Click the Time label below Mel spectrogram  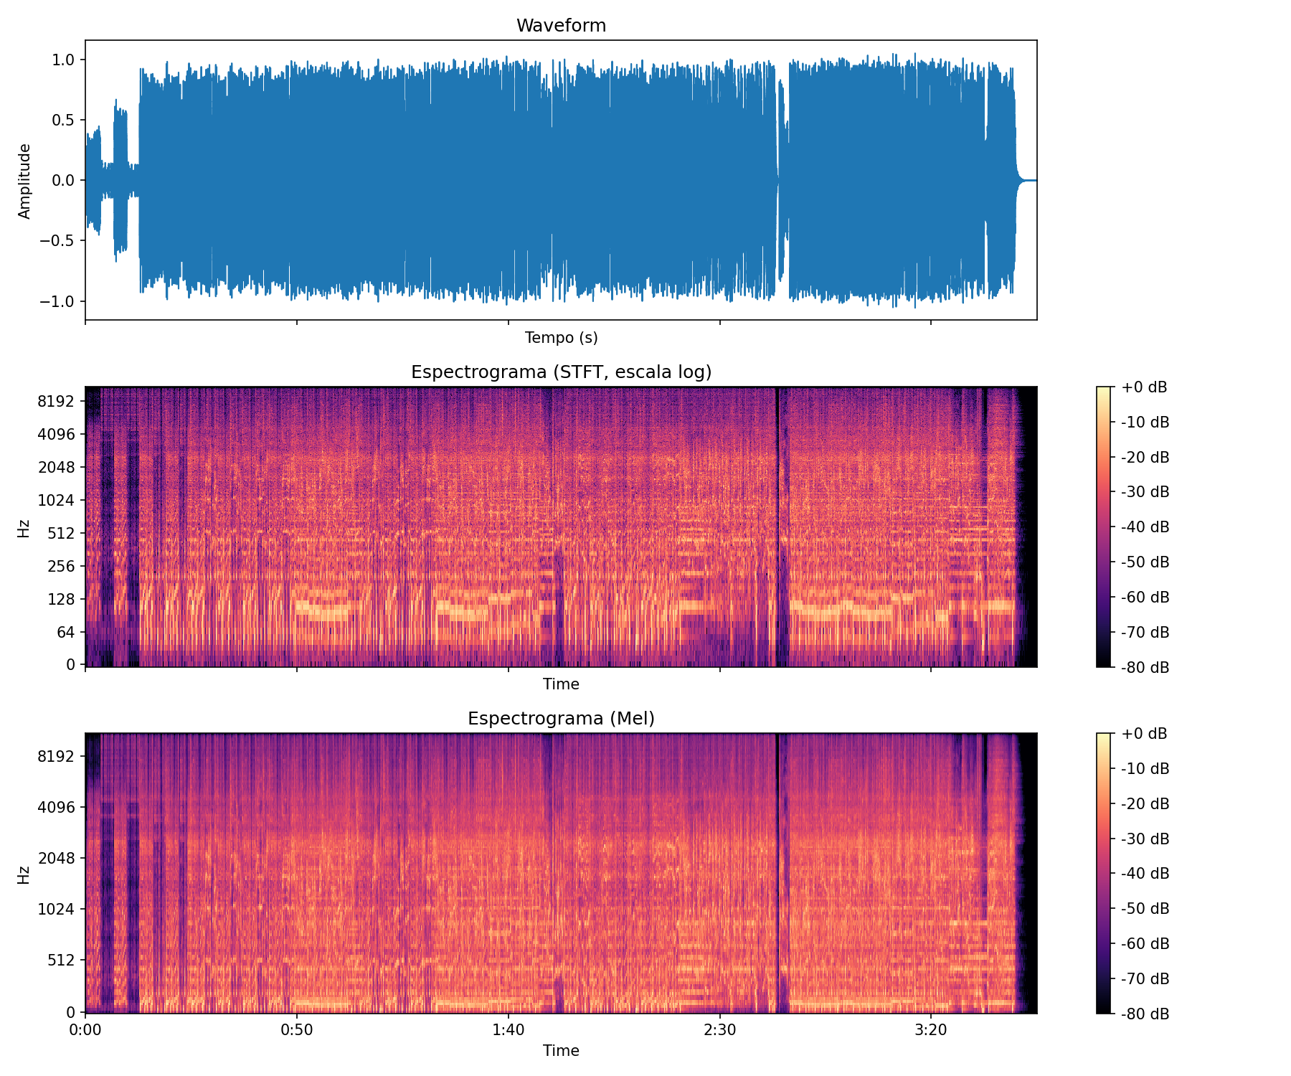tap(561, 1051)
